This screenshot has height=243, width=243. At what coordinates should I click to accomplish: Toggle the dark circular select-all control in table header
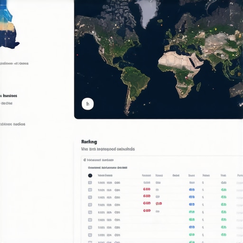[90, 176]
